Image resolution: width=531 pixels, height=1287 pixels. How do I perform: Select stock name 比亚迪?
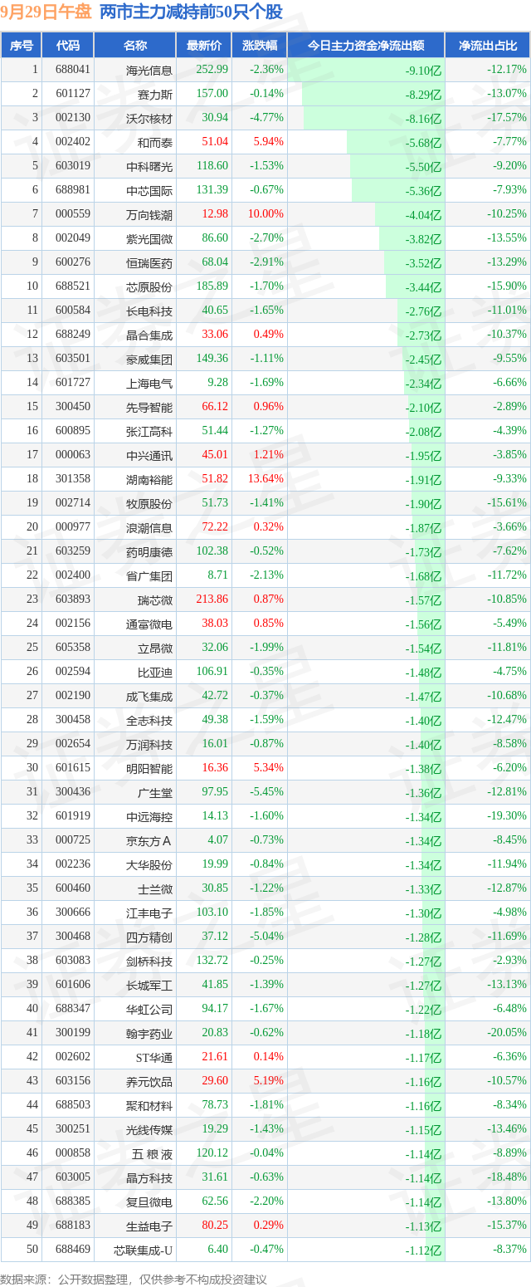click(155, 672)
